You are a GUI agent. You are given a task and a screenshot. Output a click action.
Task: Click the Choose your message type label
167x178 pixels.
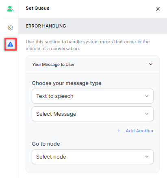[67, 83]
